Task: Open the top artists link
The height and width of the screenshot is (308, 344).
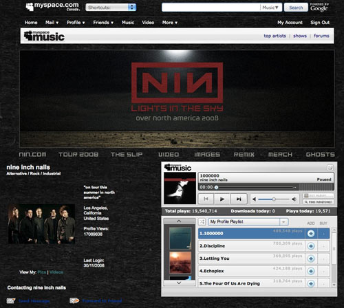Action: (275, 36)
